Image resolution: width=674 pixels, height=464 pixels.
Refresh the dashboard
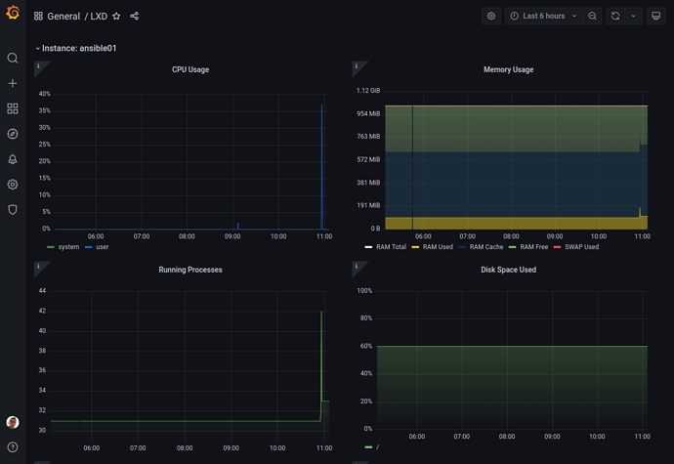pos(615,16)
